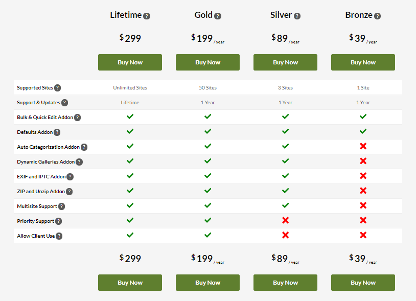This screenshot has width=416, height=301.
Task: Open the Silver plan question mark tooltip
Action: 297,16
